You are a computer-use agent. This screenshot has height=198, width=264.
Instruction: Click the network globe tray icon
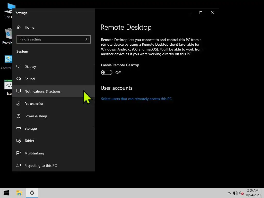235,193
